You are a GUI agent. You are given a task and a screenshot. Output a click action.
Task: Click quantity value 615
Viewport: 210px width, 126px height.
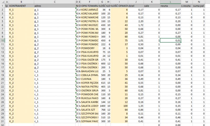[102, 83]
